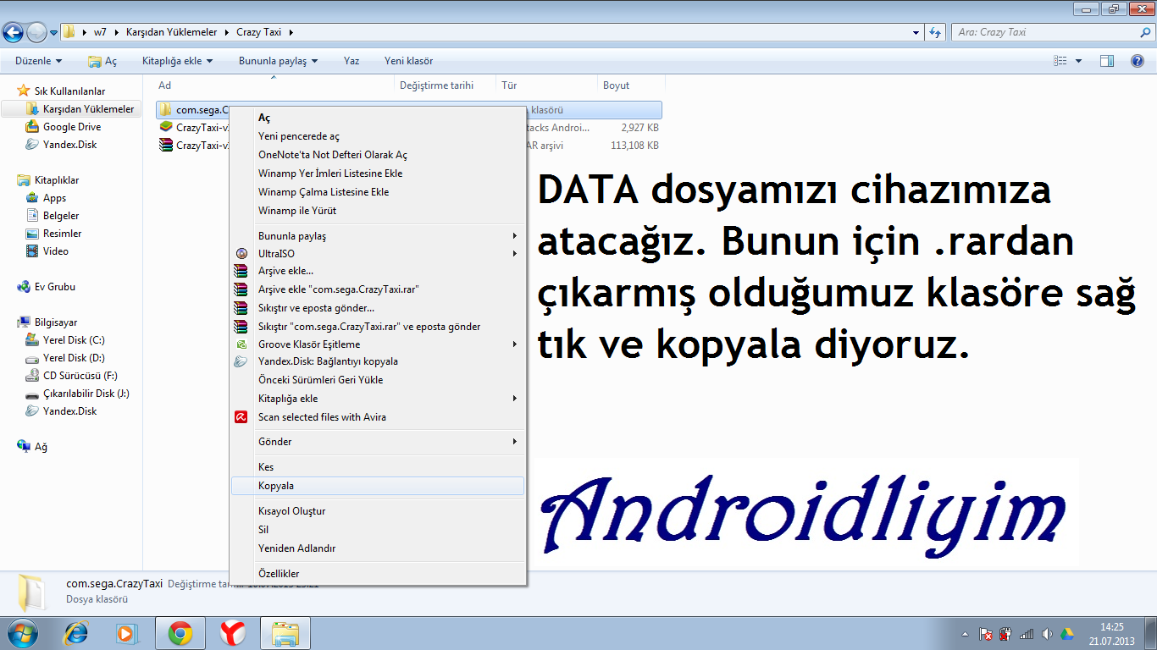
Task: Click the change view icon
Action: (1060, 61)
